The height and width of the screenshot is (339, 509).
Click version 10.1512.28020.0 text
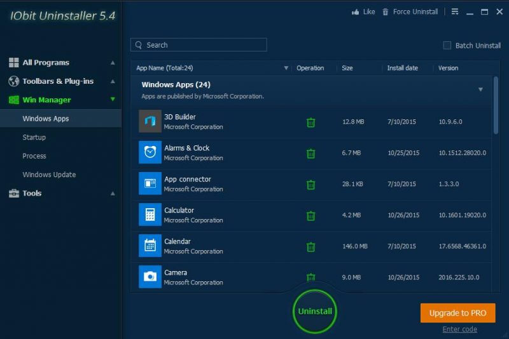(x=463, y=153)
